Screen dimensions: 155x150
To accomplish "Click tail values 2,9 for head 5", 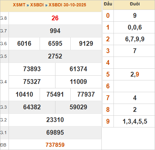I will (135, 74).
